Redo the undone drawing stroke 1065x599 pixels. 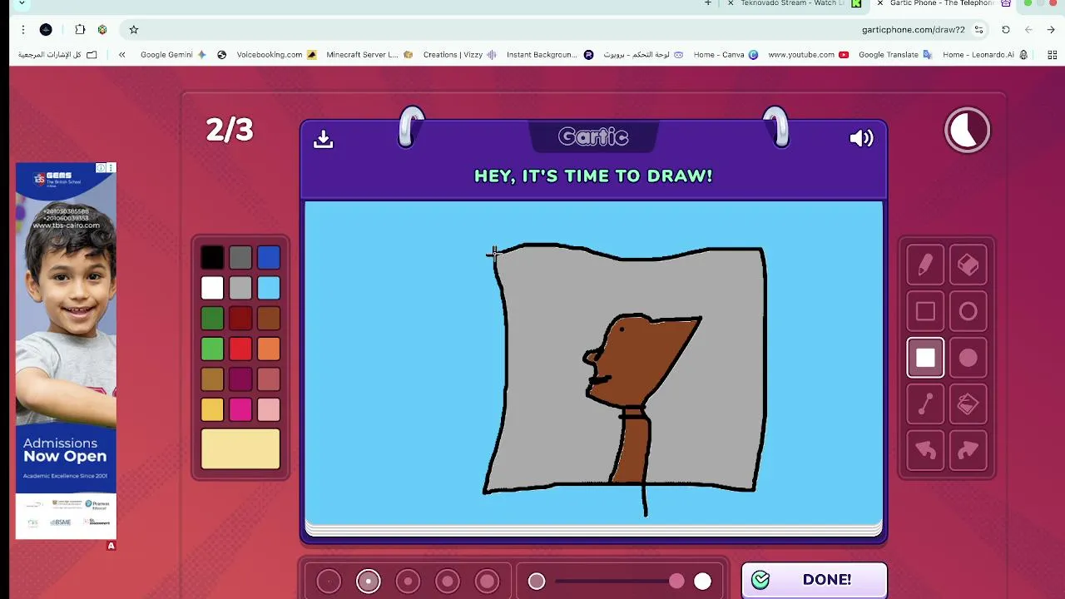click(x=968, y=451)
